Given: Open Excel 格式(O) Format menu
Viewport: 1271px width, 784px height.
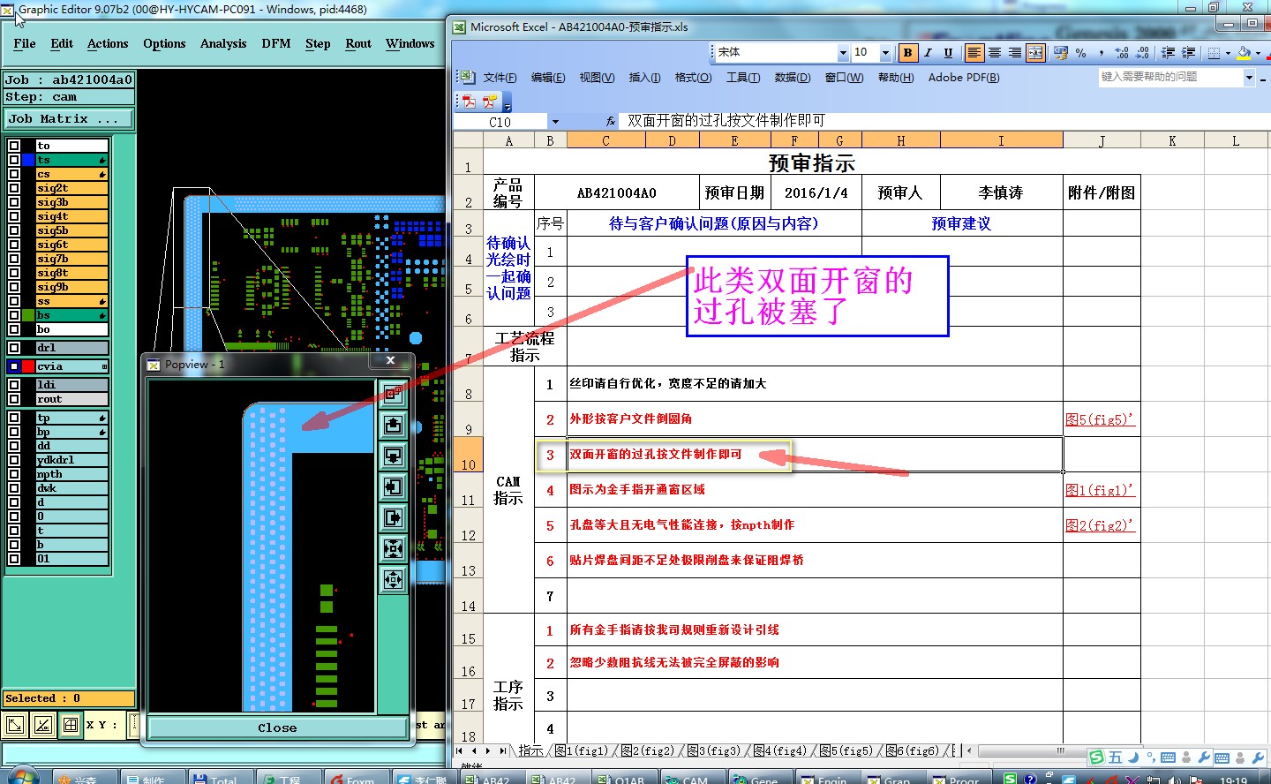Looking at the screenshot, I should pos(693,78).
